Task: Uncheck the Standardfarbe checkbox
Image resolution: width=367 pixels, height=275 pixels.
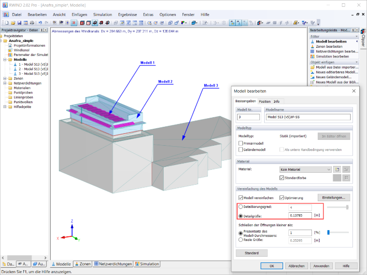Action: [x=282, y=178]
